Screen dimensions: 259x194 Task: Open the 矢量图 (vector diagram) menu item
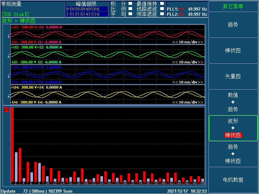(x=233, y=77)
